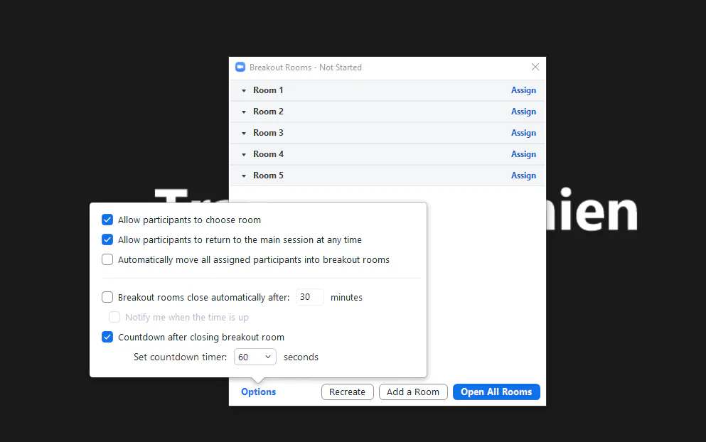This screenshot has width=706, height=442.
Task: Select the Room 4 name text
Action: point(268,154)
